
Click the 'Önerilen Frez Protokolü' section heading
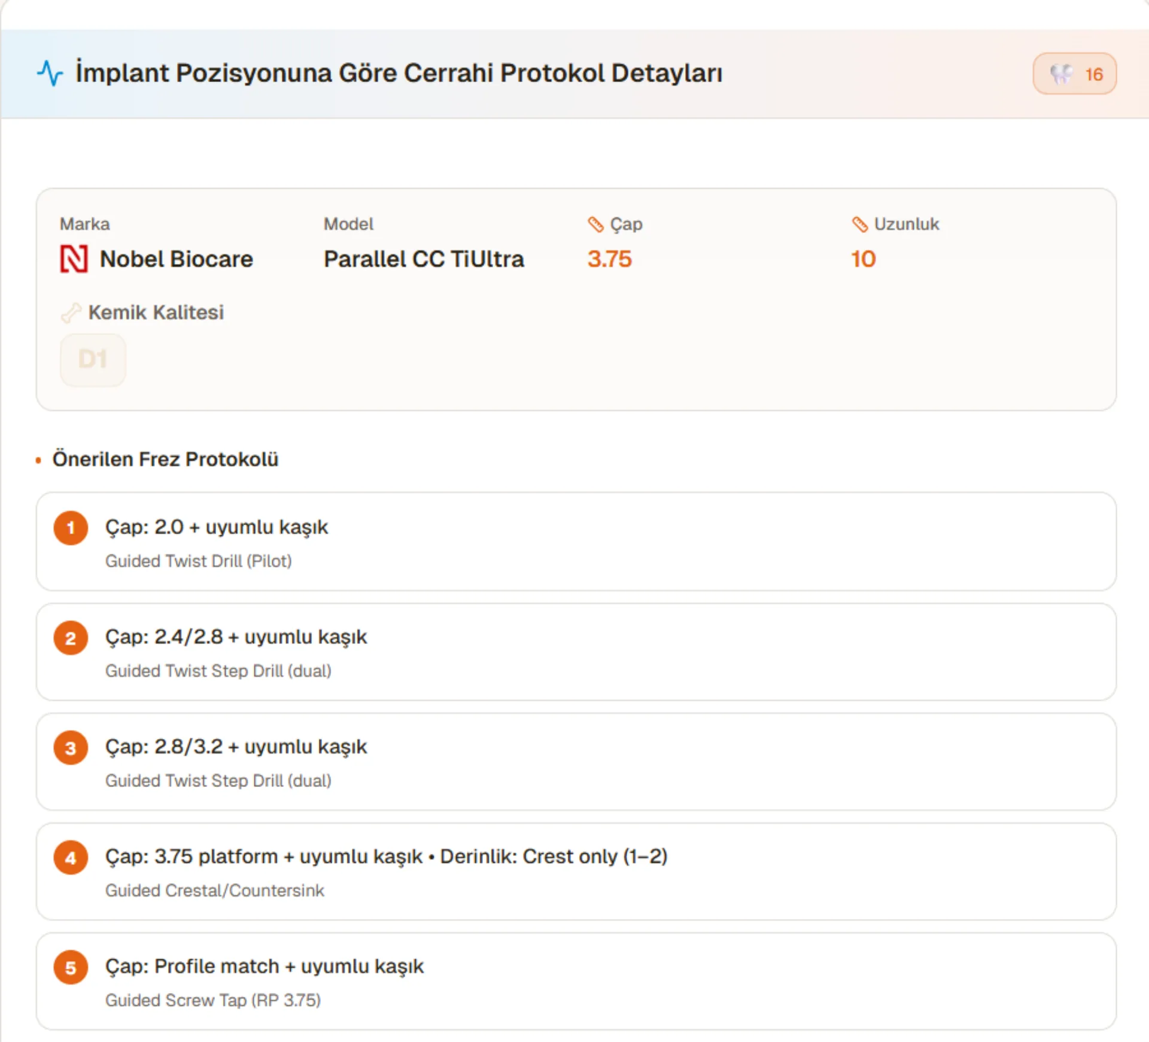166,459
